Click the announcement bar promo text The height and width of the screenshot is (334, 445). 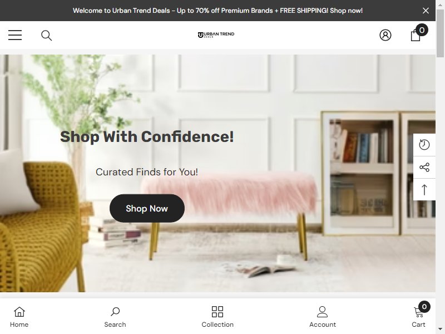(217, 11)
